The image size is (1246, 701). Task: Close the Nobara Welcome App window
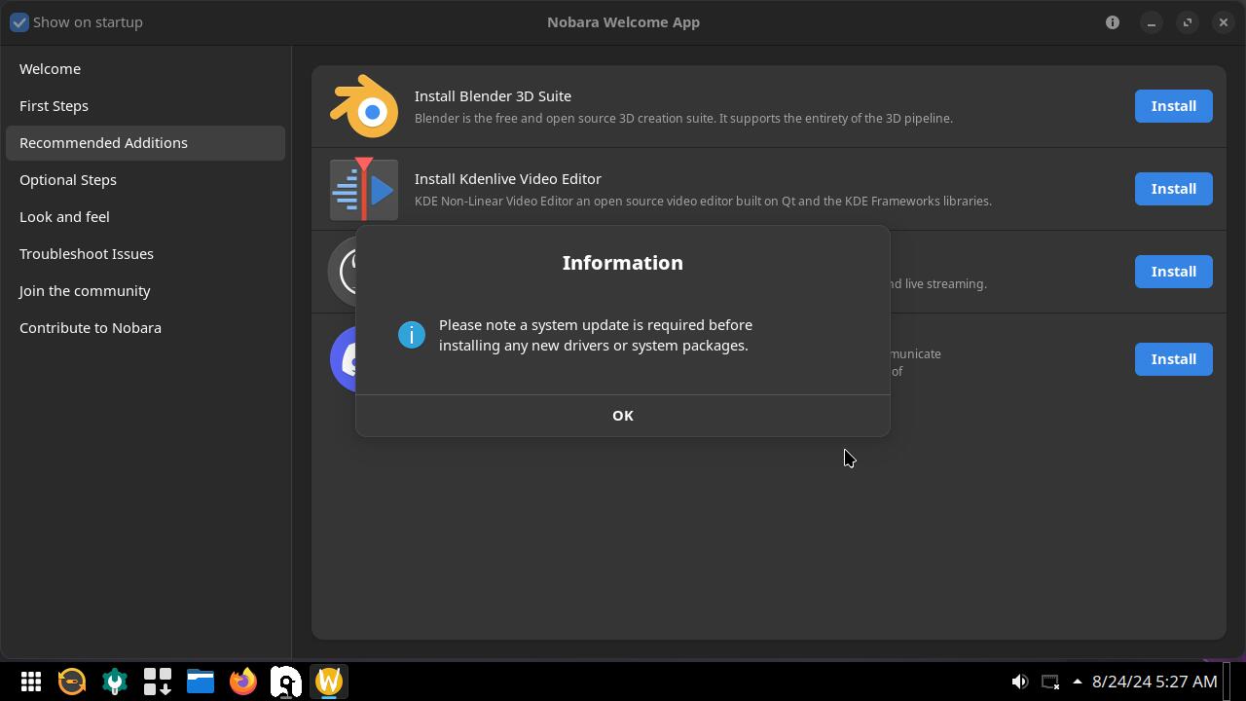pos(1224,22)
